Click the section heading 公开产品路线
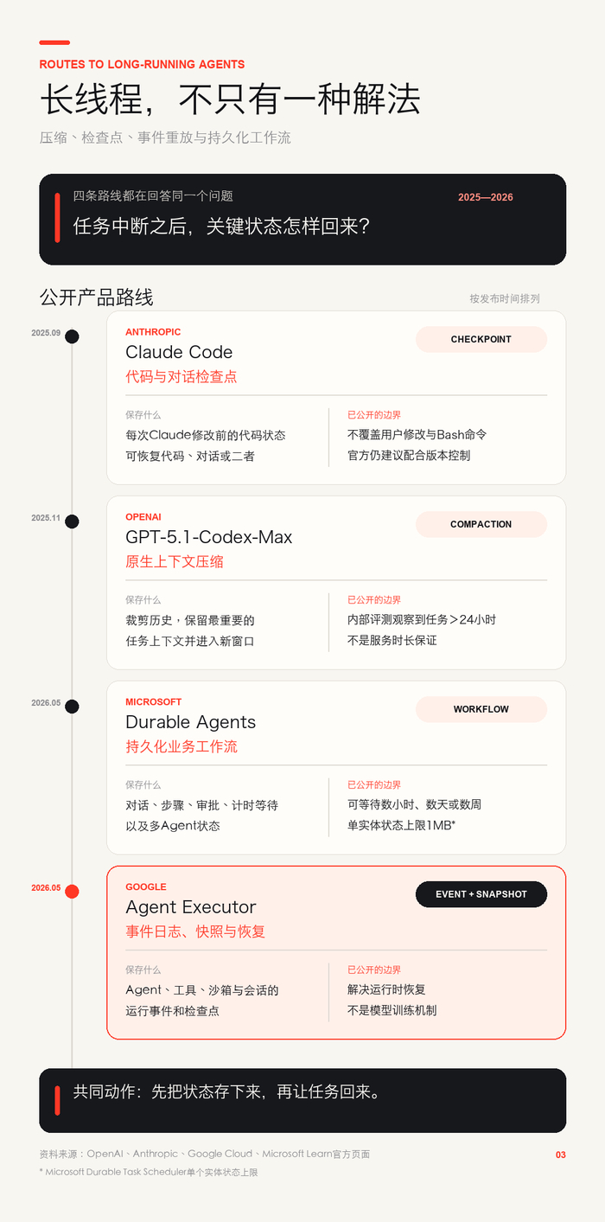Viewport: 605px width, 1222px height. click(x=97, y=298)
